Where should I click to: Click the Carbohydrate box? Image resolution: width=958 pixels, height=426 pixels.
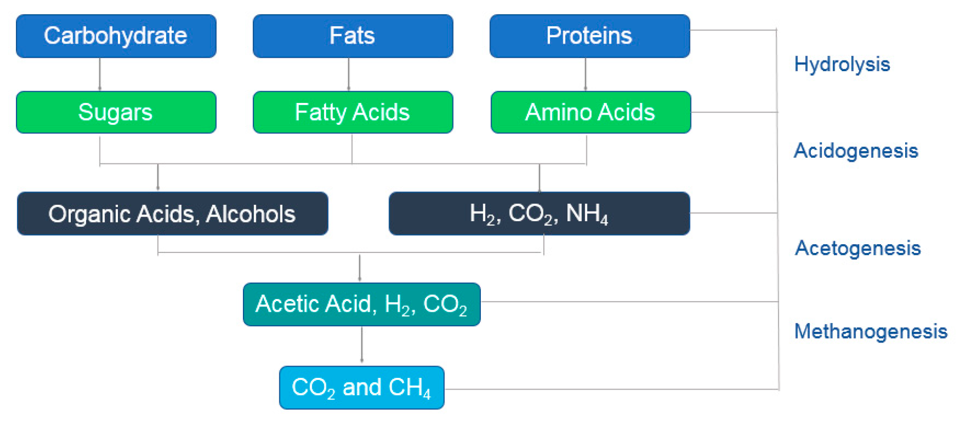(x=116, y=36)
